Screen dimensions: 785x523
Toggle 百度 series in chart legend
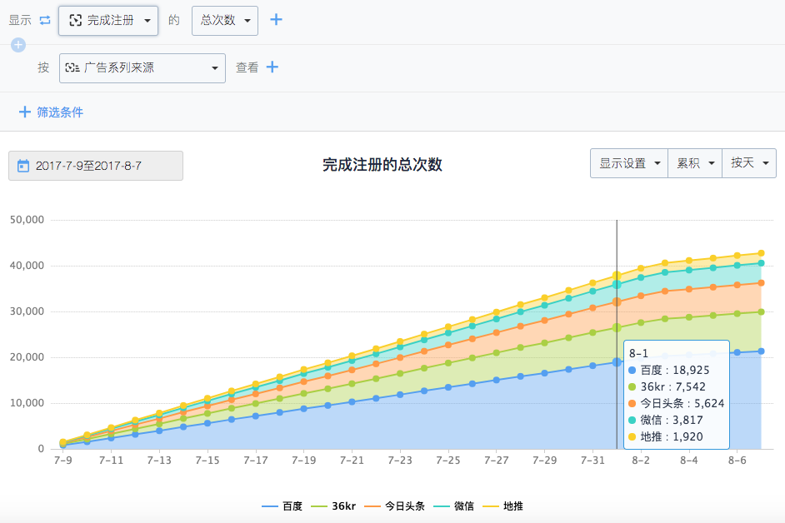point(282,506)
